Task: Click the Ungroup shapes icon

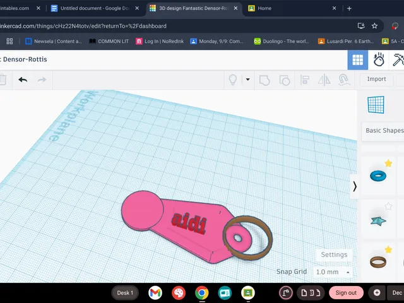Action: tap(285, 80)
